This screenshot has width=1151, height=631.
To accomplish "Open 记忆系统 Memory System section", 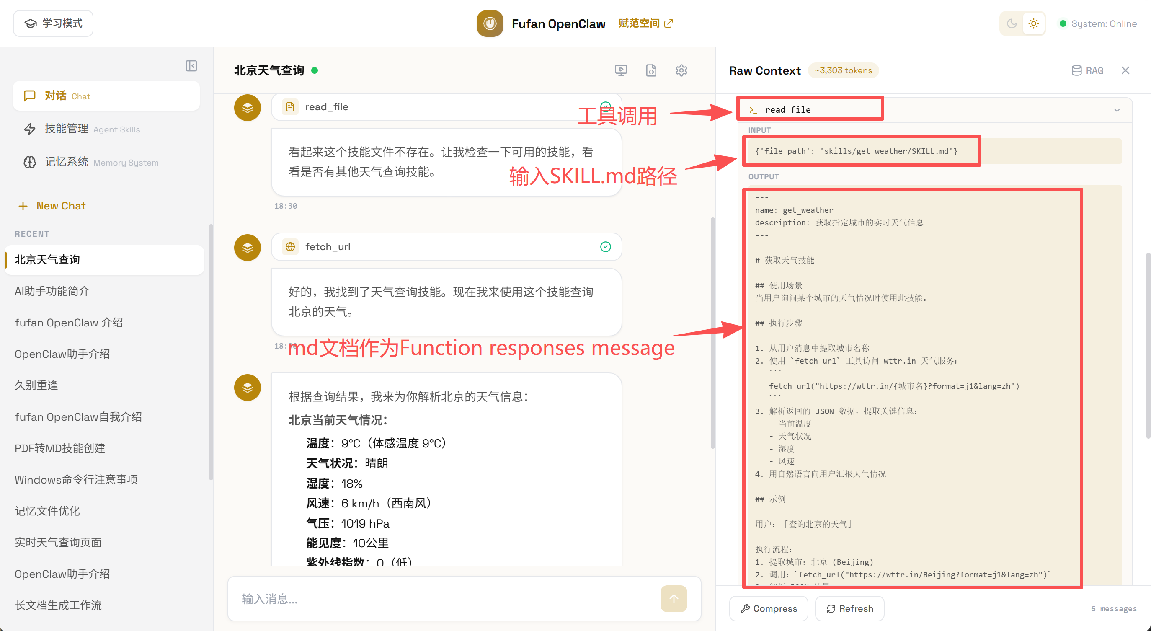I will pos(106,162).
